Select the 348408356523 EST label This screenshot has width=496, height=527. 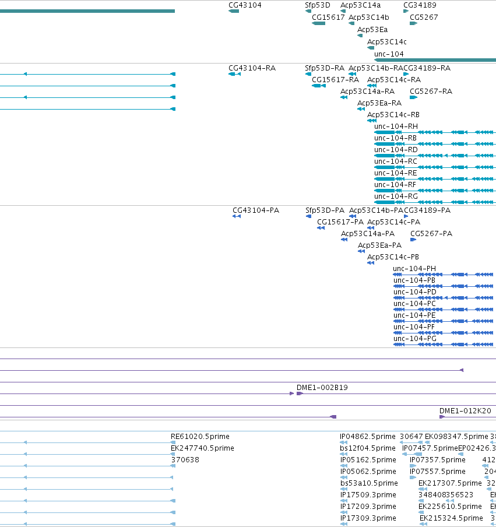pyautogui.click(x=446, y=495)
